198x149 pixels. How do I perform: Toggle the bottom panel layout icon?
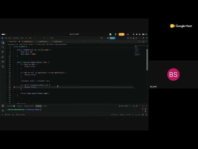click(x=133, y=38)
